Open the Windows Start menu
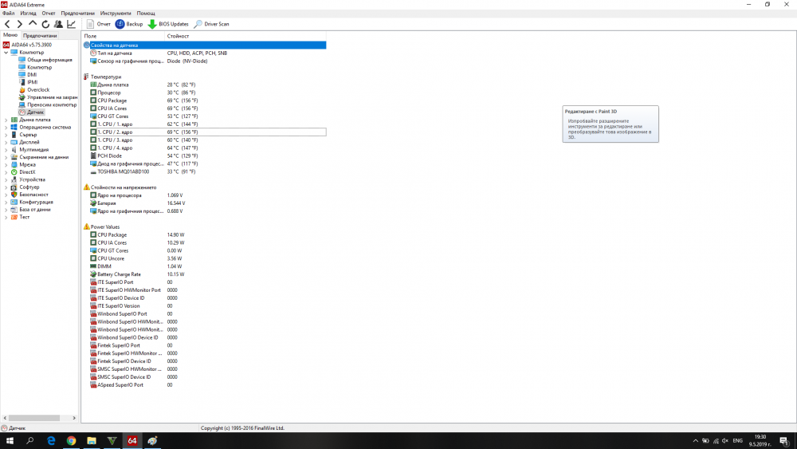Screen dimensions: 797x449 10,441
